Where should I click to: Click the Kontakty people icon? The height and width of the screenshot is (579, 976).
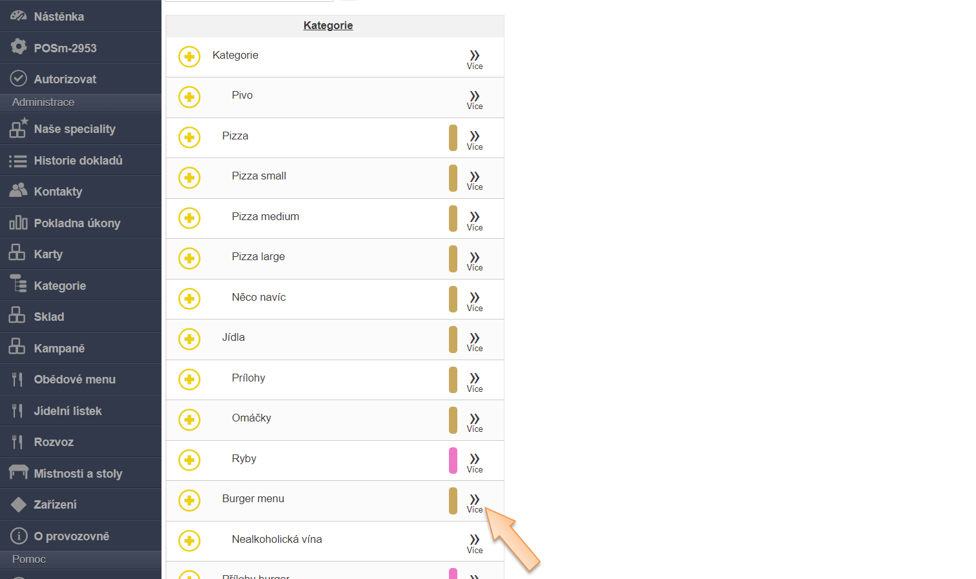(x=18, y=191)
